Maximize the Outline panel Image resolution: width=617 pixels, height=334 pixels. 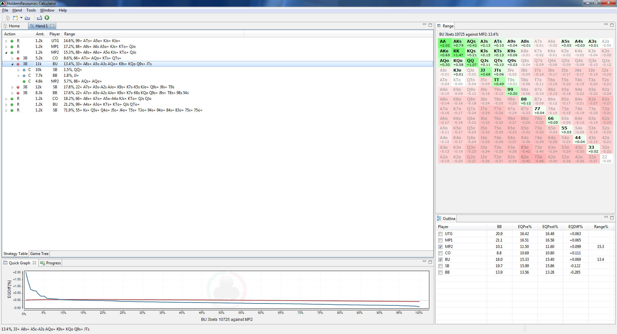coord(612,217)
